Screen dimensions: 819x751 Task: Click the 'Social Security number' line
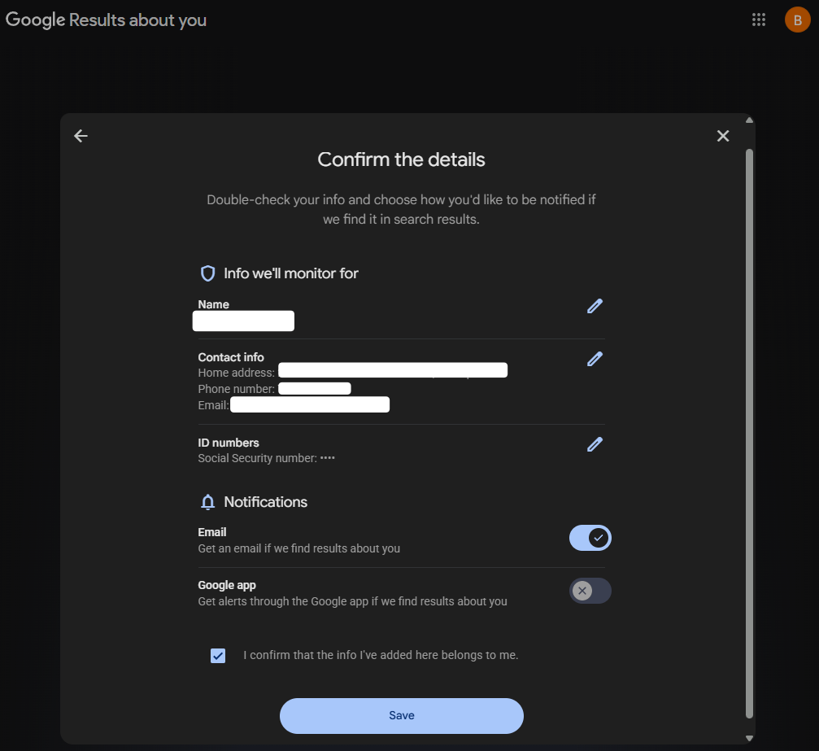click(267, 458)
